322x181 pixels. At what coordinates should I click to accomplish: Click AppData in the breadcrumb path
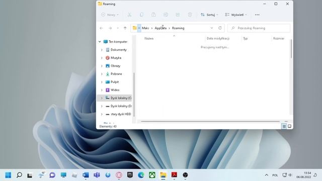(x=160, y=28)
